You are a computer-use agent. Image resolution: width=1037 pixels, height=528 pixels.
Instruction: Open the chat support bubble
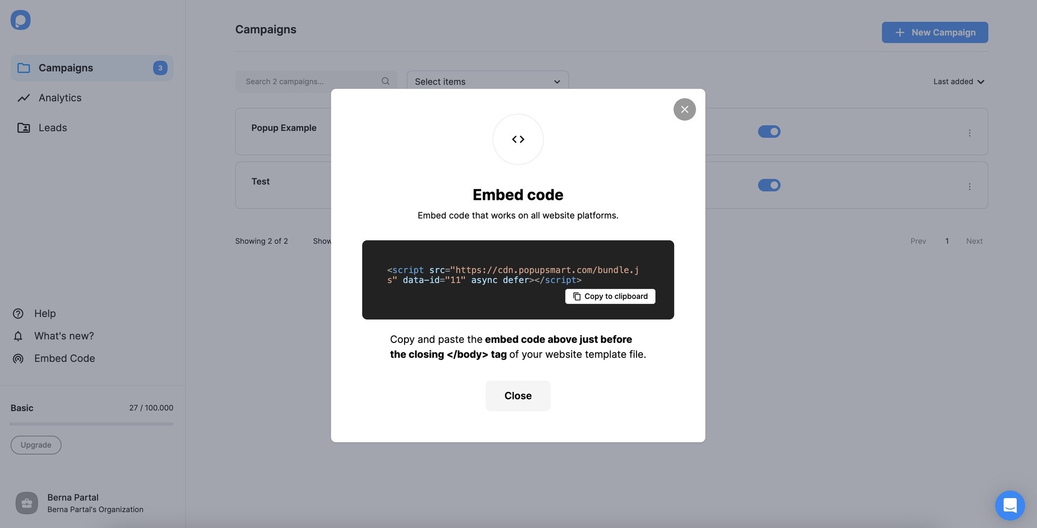pyautogui.click(x=1010, y=505)
